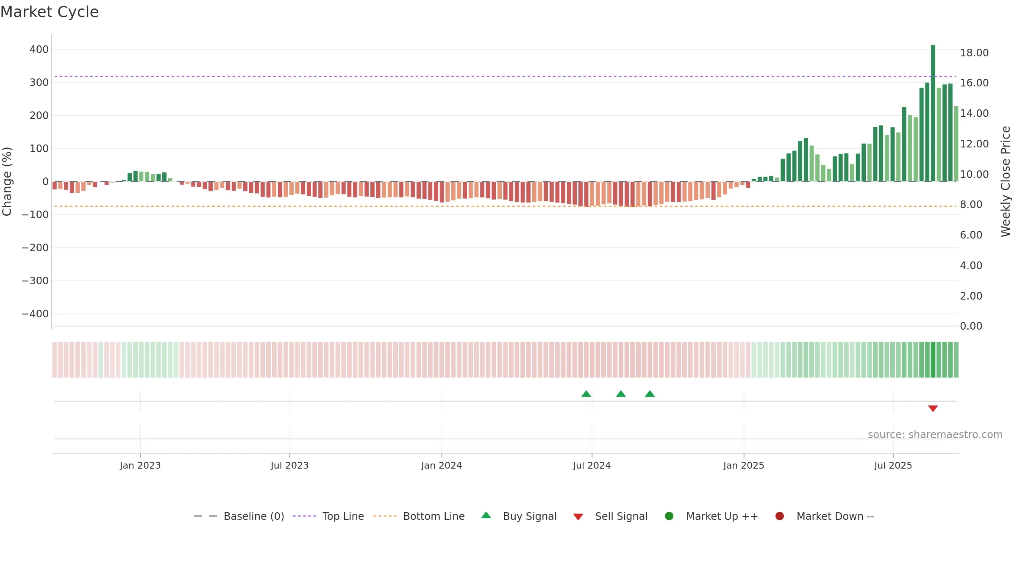Select the third buy signal marker in late 2024
1017x572 pixels.
(x=650, y=394)
